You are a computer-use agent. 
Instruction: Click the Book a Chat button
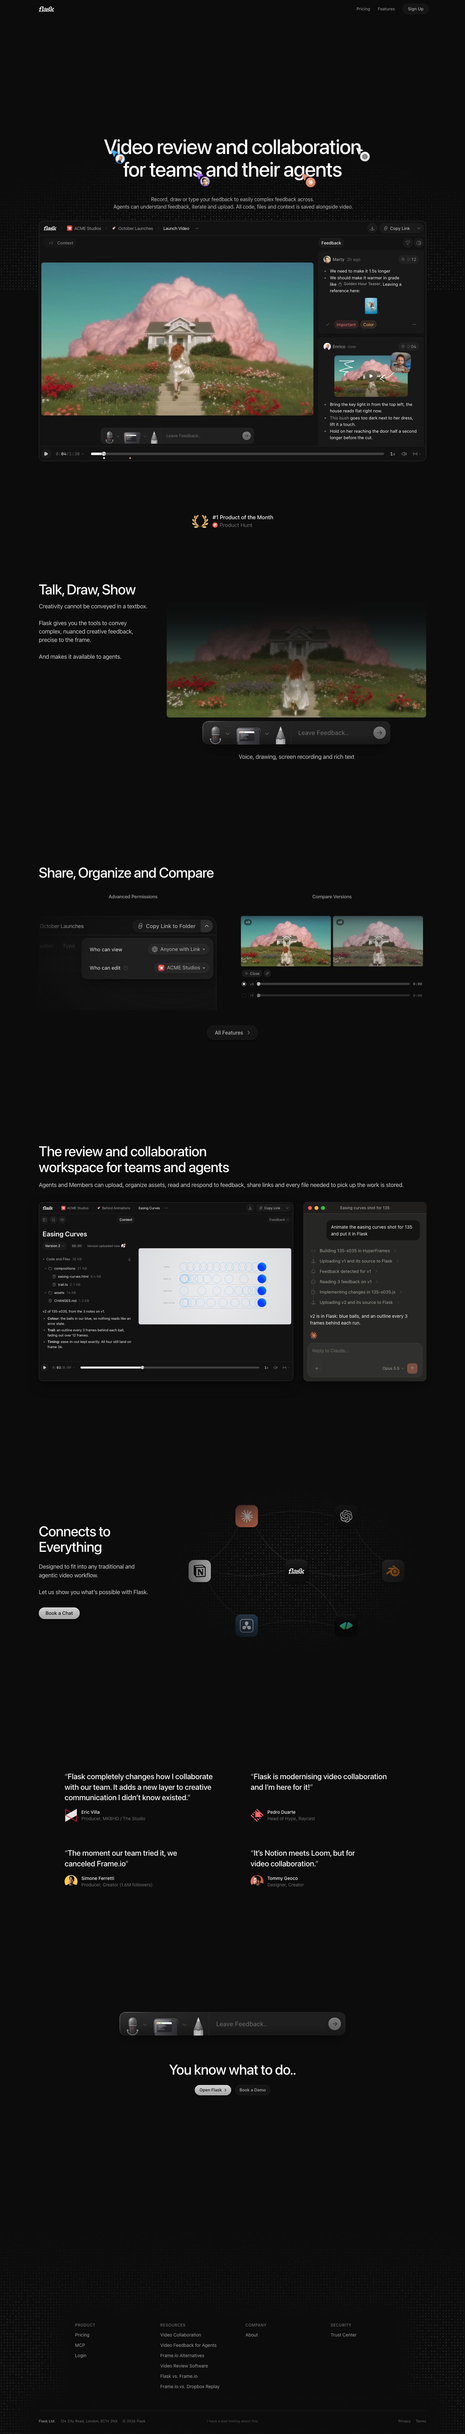[58, 1613]
